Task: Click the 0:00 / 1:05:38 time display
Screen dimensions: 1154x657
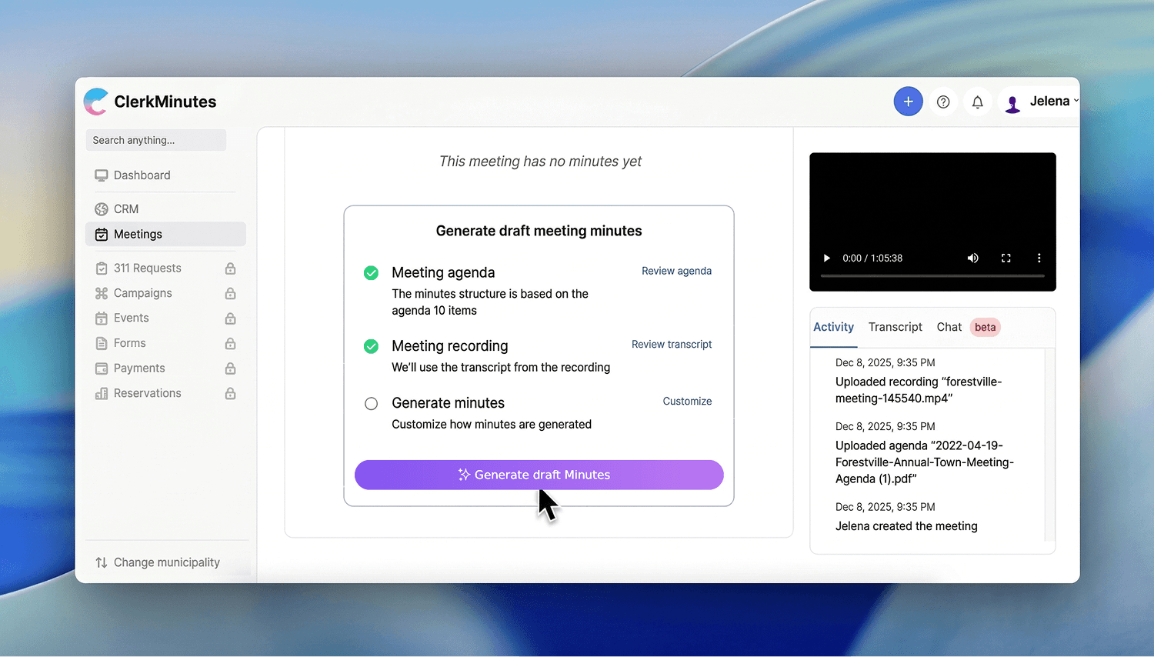Action: (x=872, y=258)
